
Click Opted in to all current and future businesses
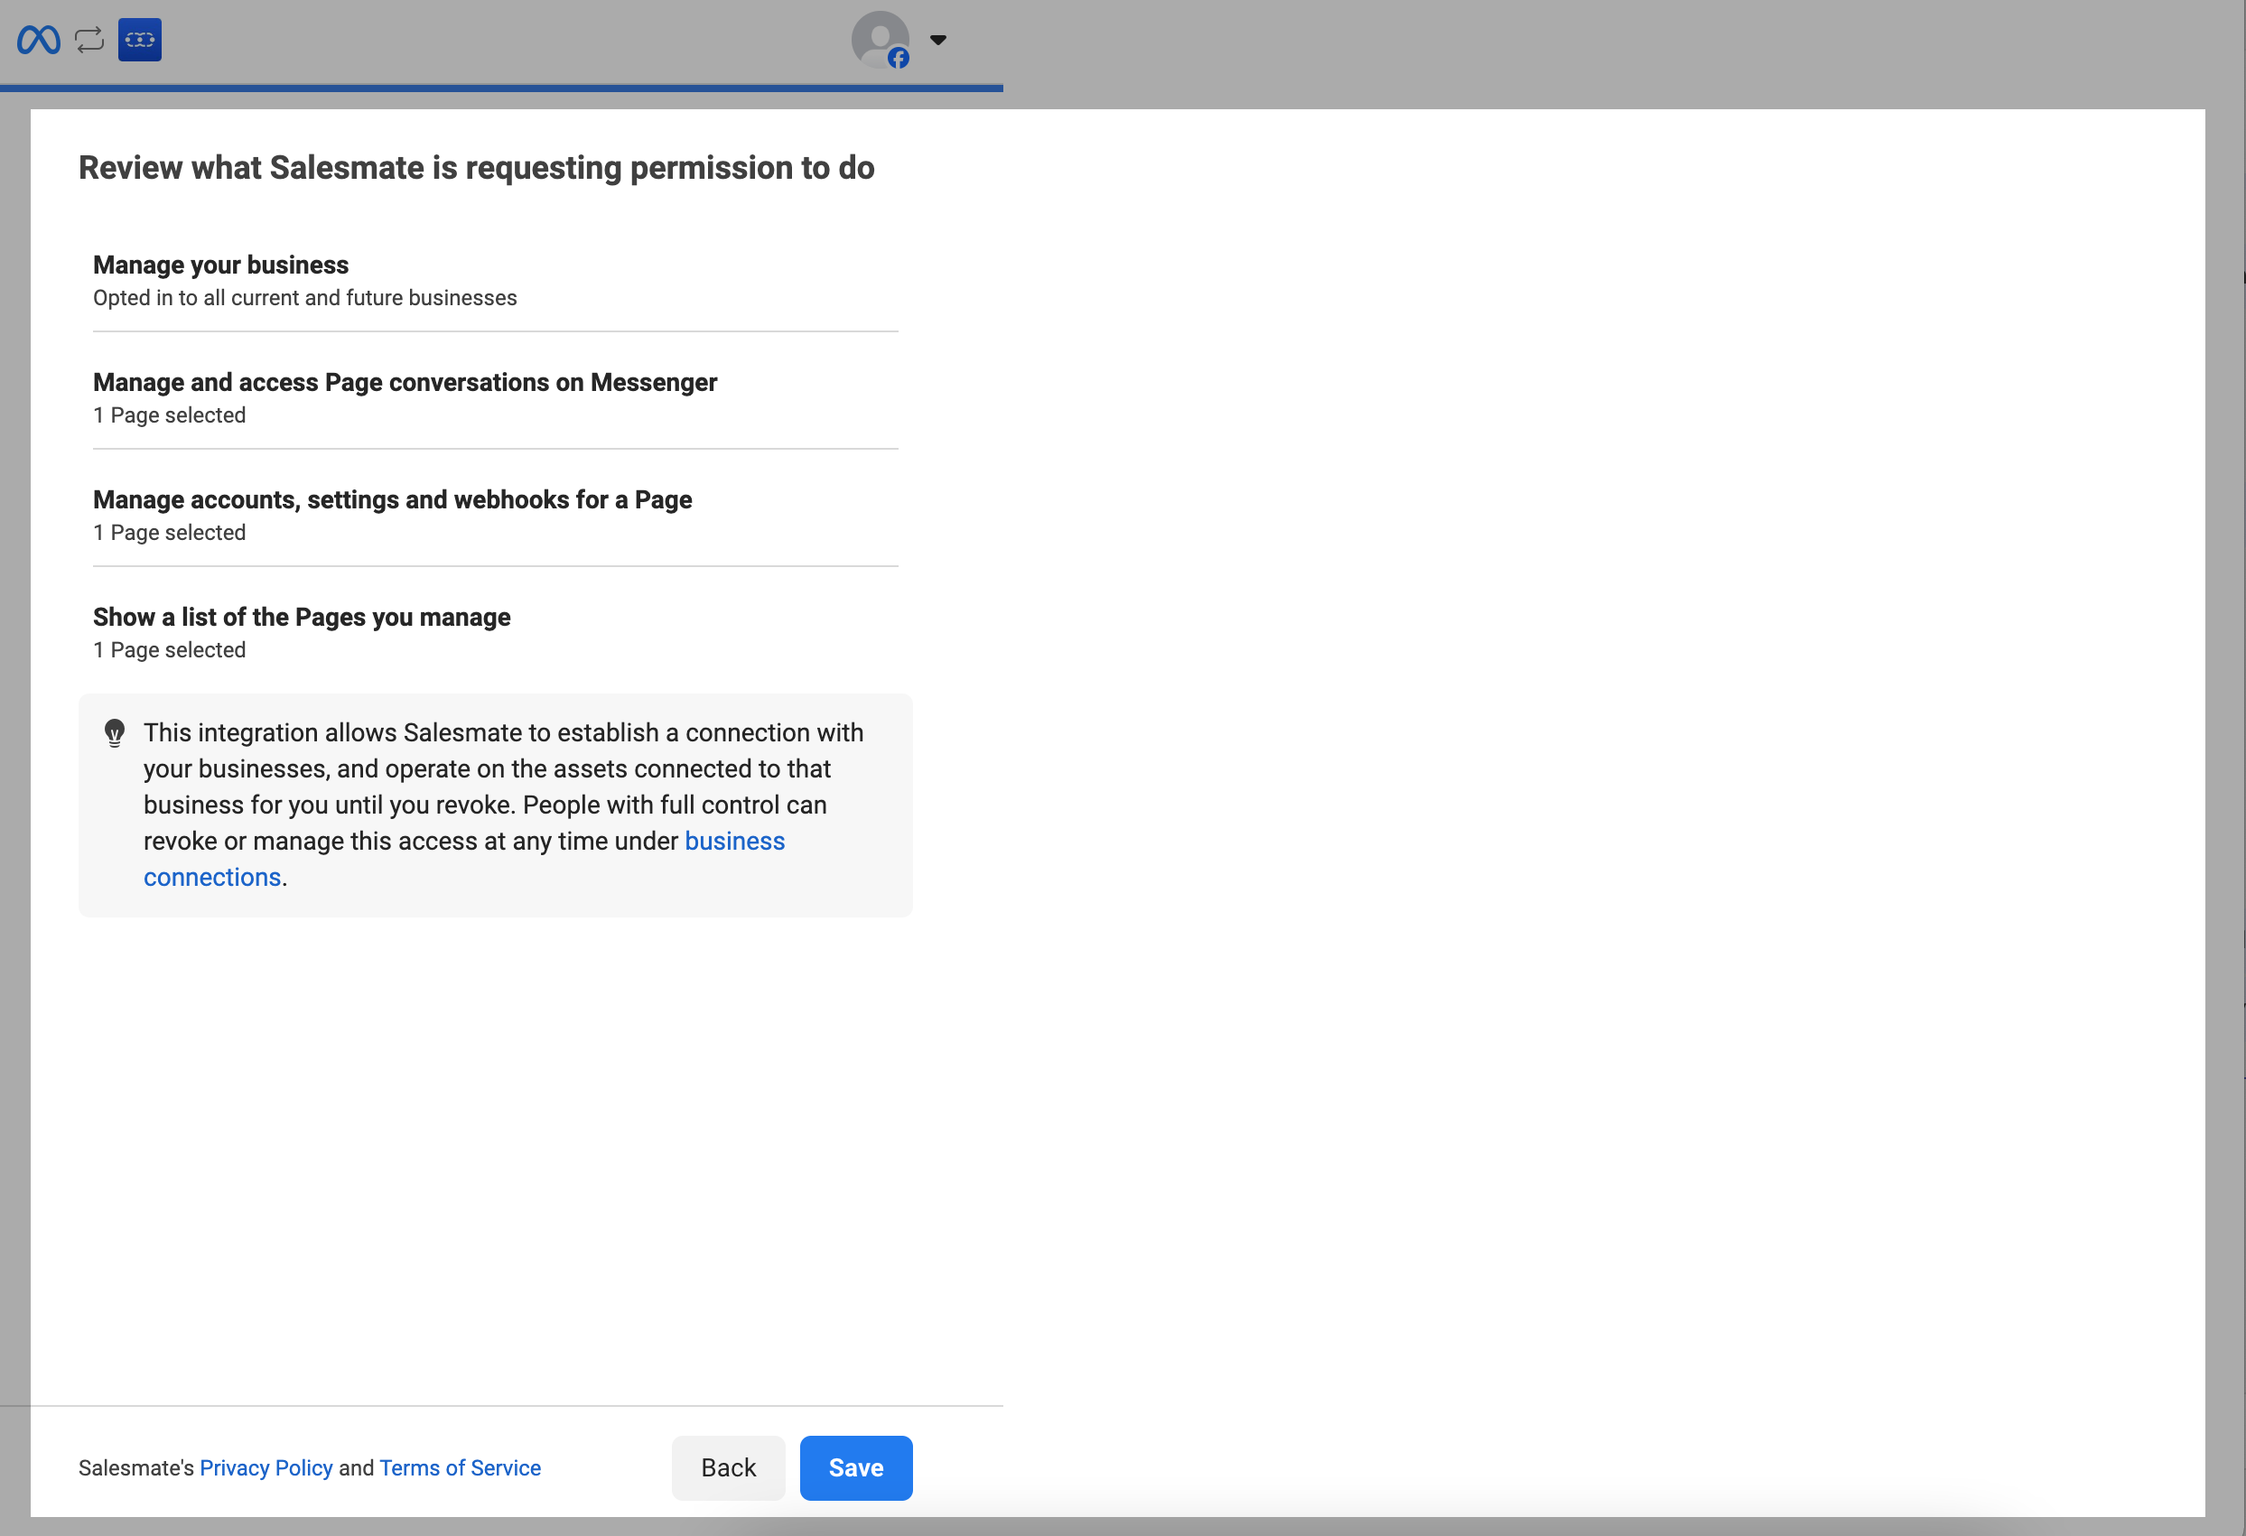304,298
